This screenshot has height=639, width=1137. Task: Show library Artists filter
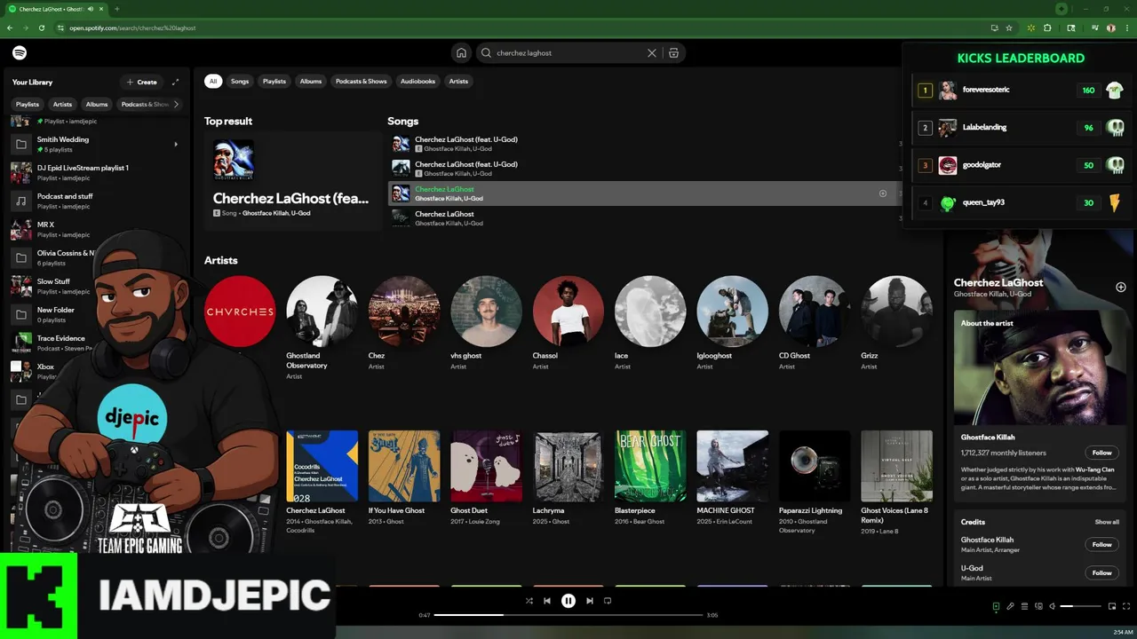[62, 105]
